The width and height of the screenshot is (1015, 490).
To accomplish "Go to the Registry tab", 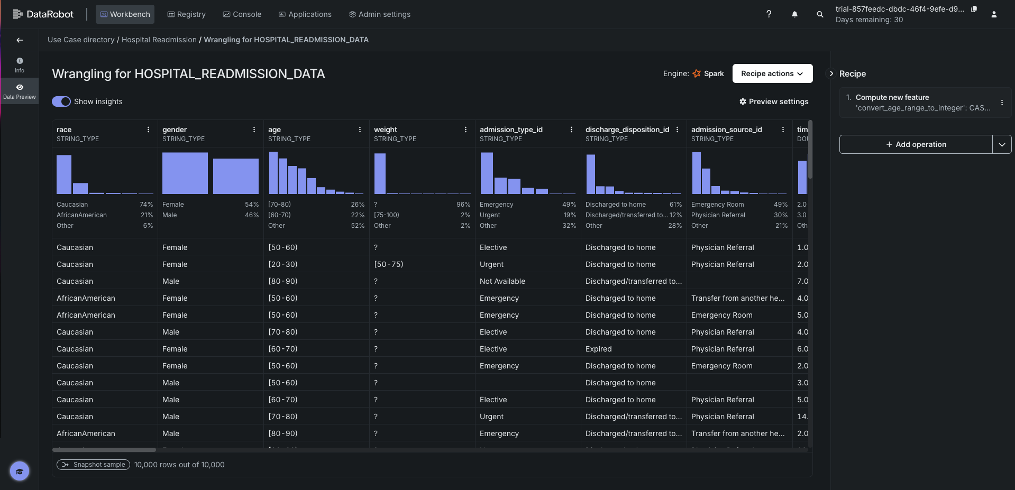I will point(186,14).
